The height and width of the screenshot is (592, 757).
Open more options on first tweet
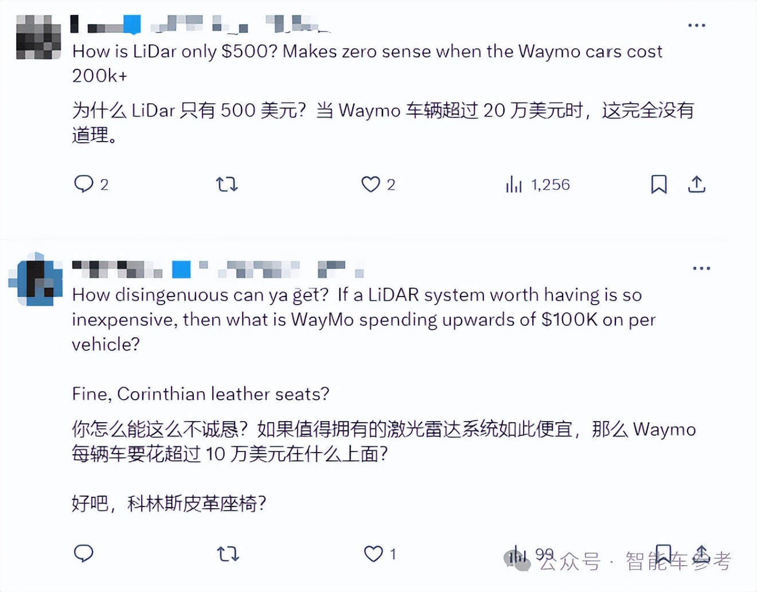point(697,25)
